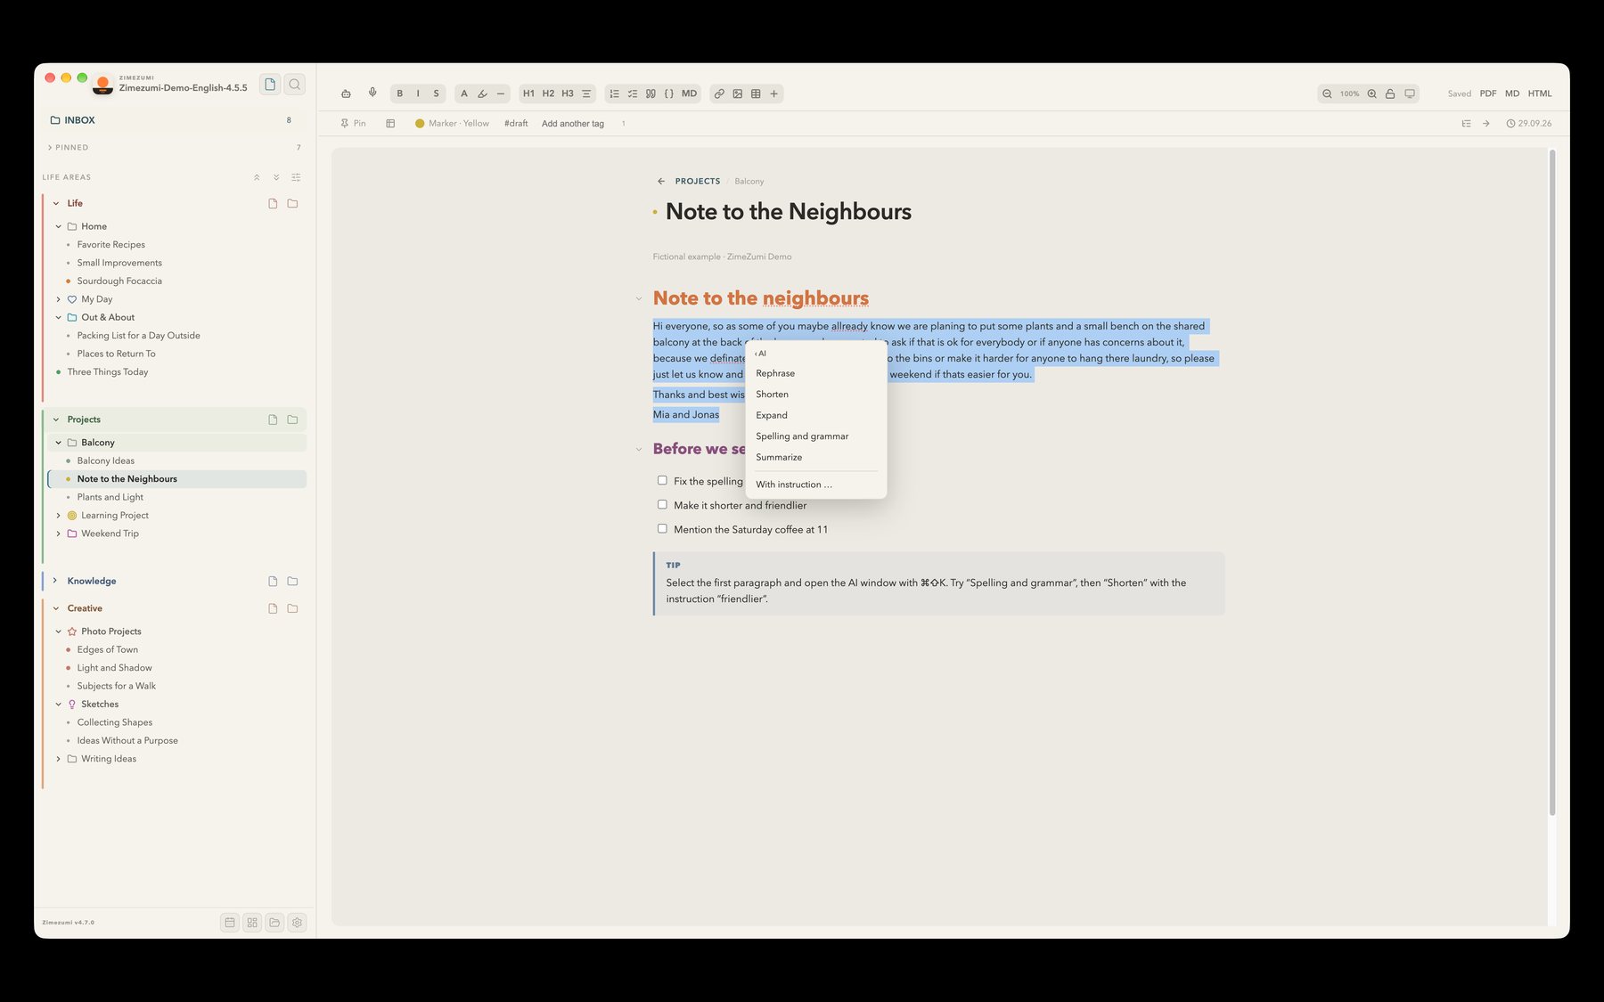Choose Rephrase from the AI menu
The height and width of the screenshot is (1002, 1604).
tap(775, 373)
